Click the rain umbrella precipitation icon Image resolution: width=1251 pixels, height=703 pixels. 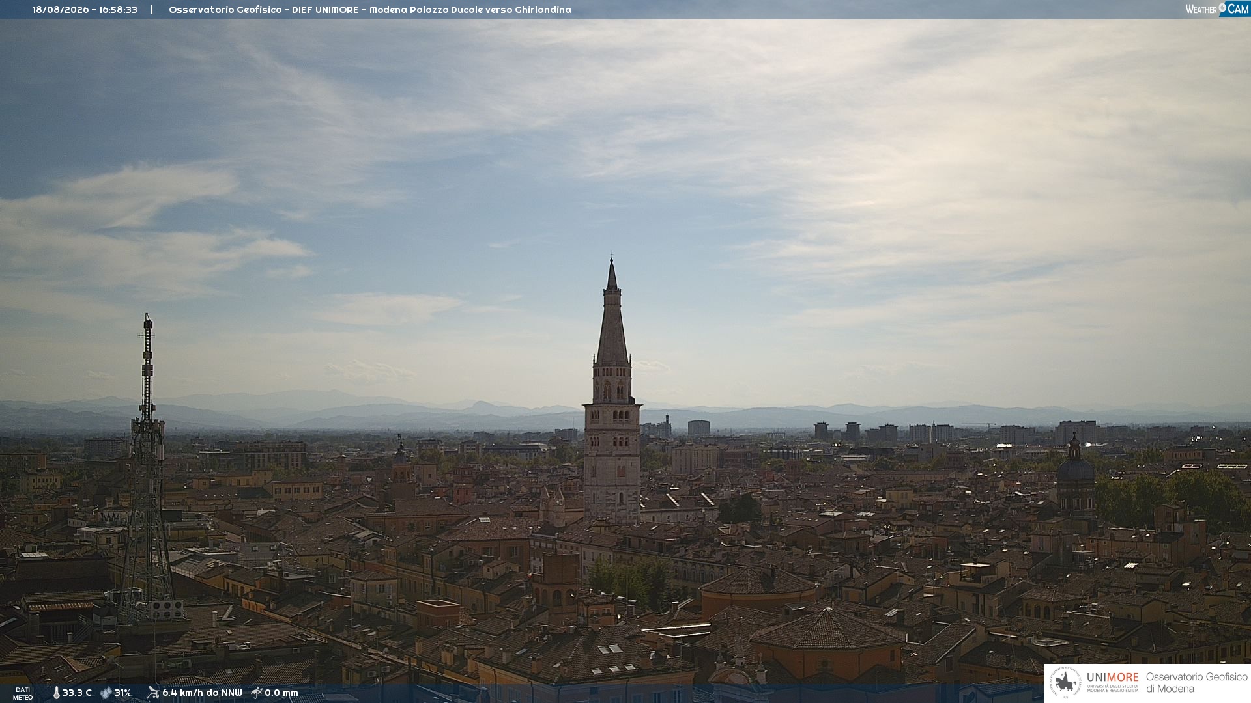coord(257,693)
